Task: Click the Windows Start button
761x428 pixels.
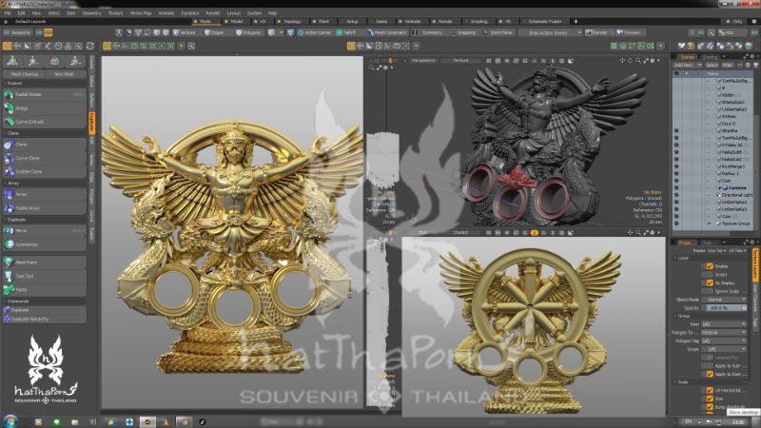Action: click(x=10, y=421)
